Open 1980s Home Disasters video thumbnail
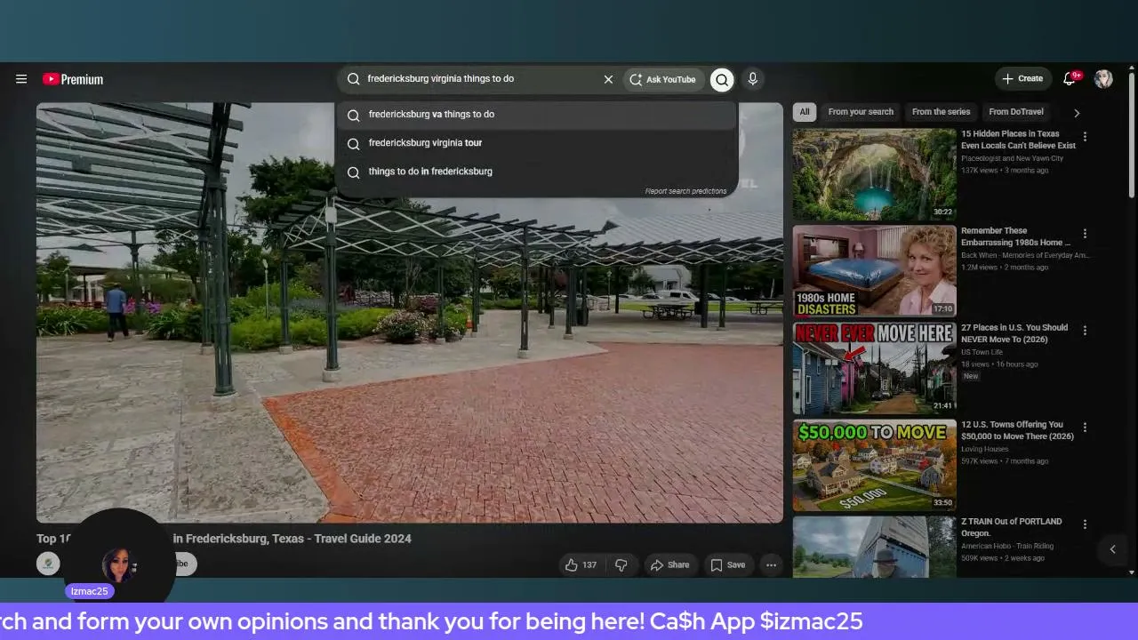1138x640 pixels. coord(875,271)
